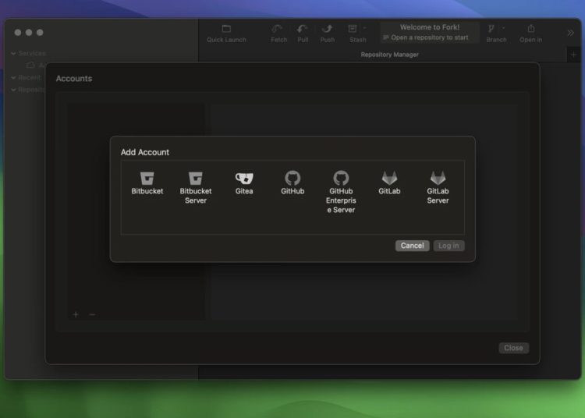The image size is (585, 418).
Task: Close the Accounts window
Action: tap(513, 348)
